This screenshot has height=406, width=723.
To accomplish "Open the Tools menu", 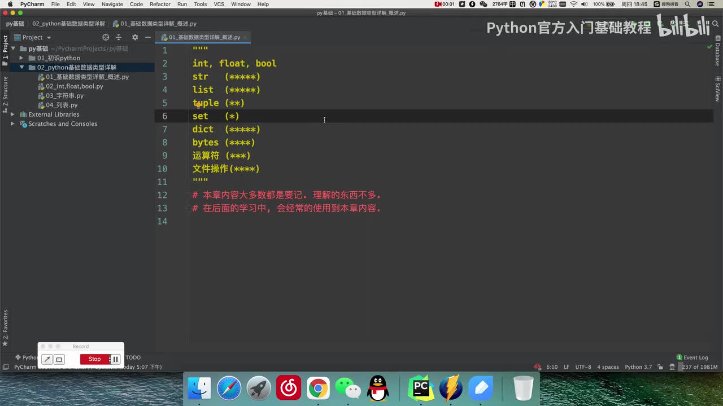I will click(x=200, y=4).
